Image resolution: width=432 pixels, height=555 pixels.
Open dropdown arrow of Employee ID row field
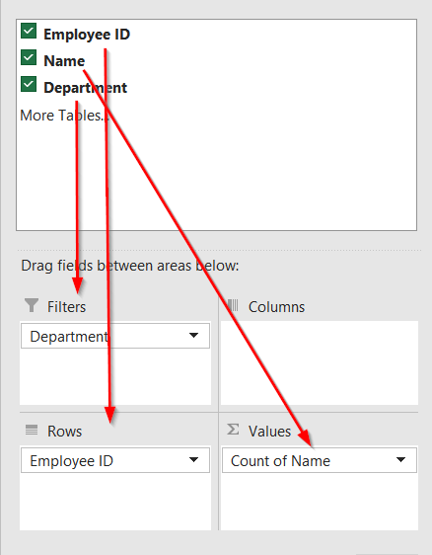pyautogui.click(x=193, y=459)
